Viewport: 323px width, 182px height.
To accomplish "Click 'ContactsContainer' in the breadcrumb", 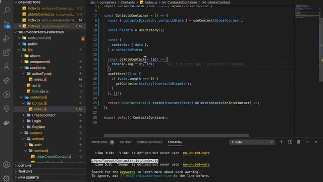I will coord(182,3).
